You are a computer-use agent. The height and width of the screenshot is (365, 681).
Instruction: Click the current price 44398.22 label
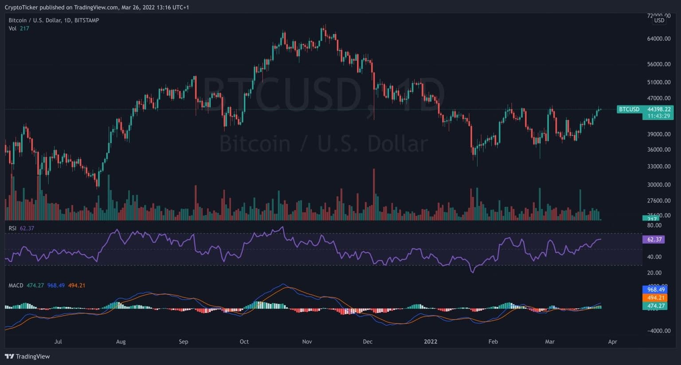658,109
